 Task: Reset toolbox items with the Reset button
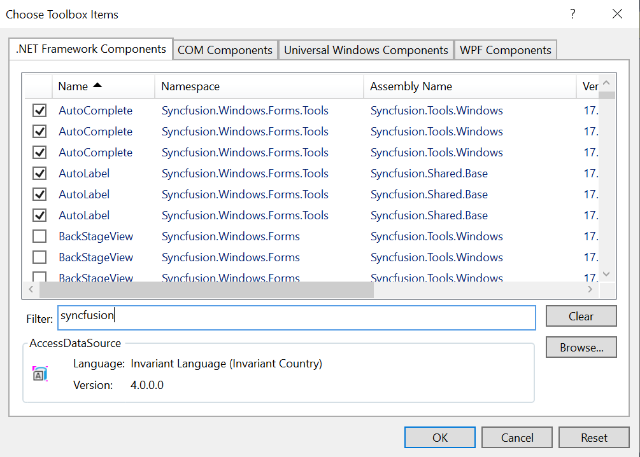click(594, 437)
